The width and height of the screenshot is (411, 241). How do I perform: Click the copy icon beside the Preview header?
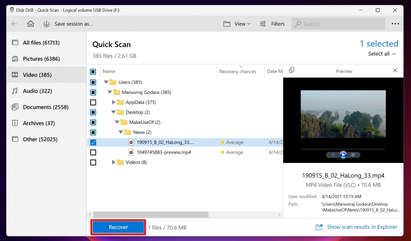pos(291,70)
